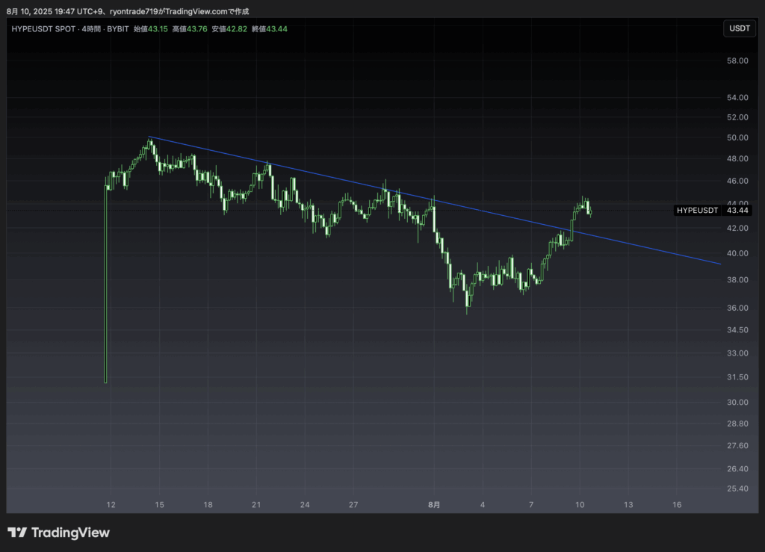The height and width of the screenshot is (552, 765).
Task: Click the open value 43.15
Action: click(x=158, y=29)
